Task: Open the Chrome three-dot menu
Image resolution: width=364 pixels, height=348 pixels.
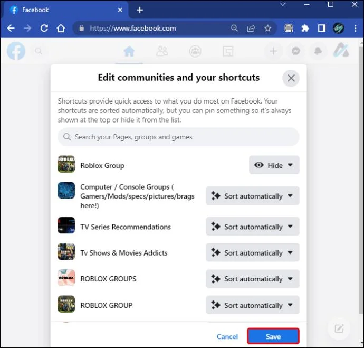Action: [x=356, y=29]
